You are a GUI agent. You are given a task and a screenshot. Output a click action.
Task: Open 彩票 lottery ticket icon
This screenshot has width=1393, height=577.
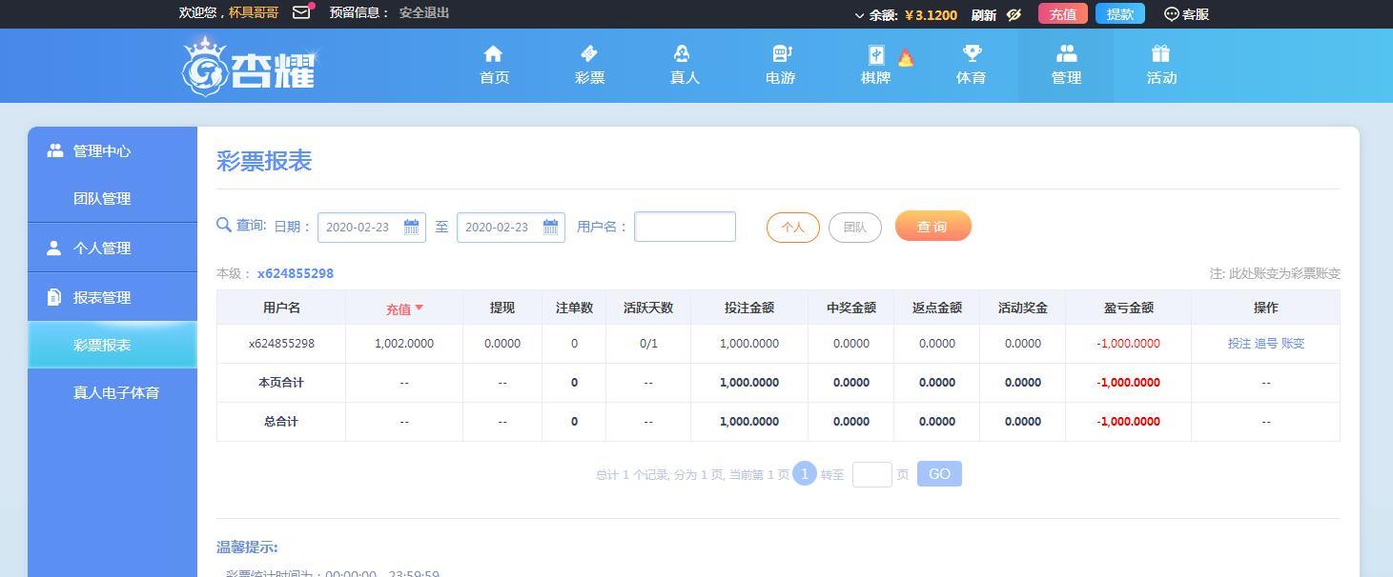(589, 53)
